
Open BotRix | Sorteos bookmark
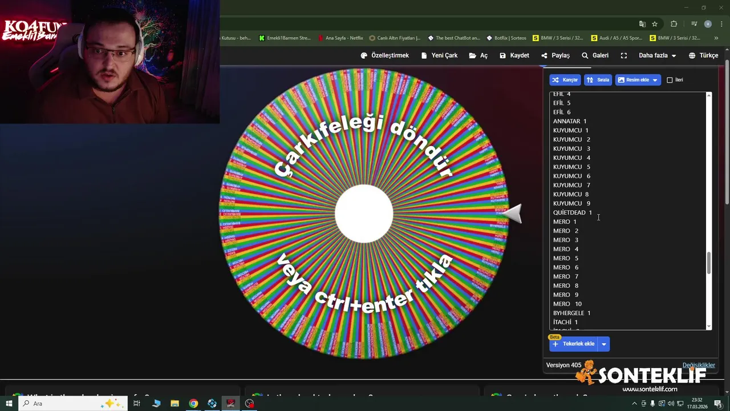(506, 38)
